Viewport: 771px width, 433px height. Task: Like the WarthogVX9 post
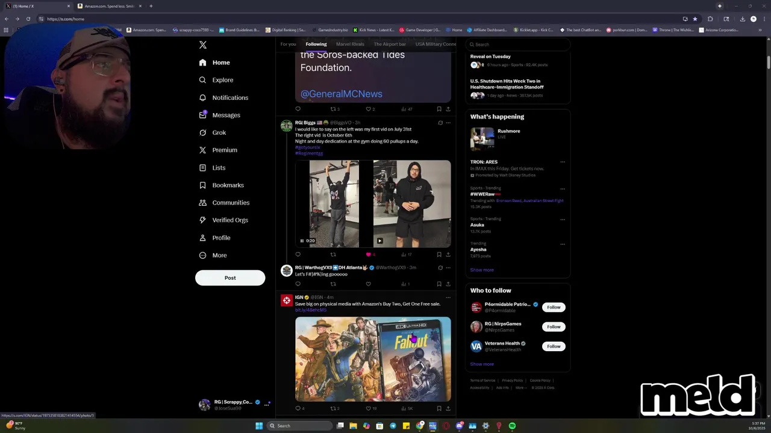(368, 284)
